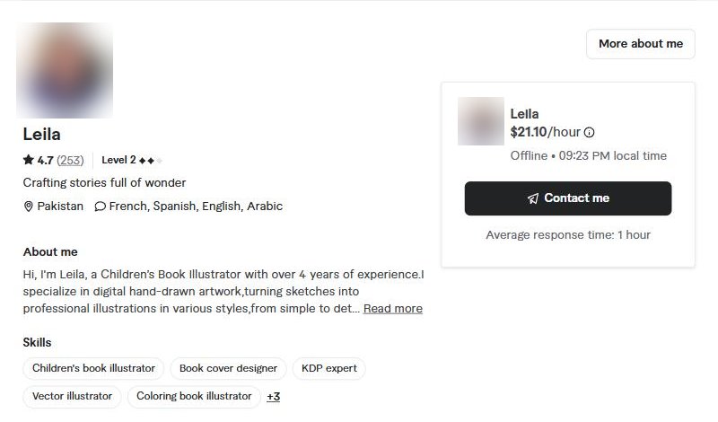Open the 253 reviews link
Viewport: 718px width, 422px height.
pos(70,161)
